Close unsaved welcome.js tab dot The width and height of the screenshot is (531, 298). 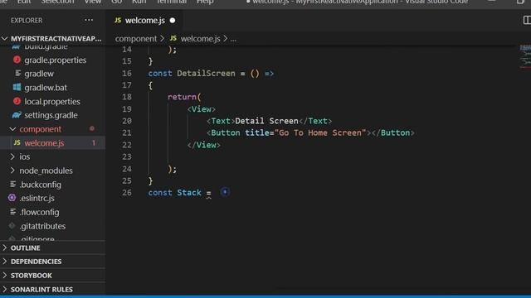click(173, 21)
